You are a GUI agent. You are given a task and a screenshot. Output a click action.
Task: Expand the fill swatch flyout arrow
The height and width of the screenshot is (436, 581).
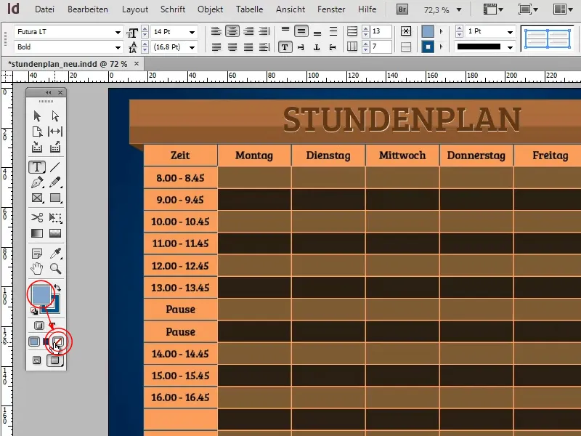coord(441,31)
